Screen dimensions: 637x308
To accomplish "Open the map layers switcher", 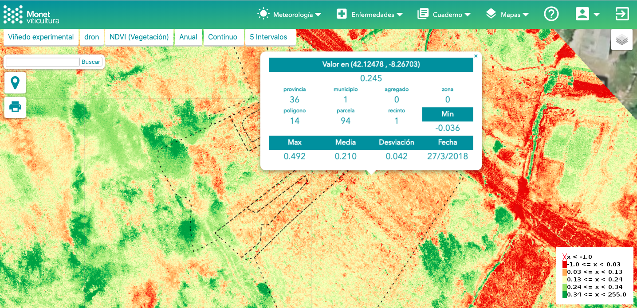I will pos(622,40).
